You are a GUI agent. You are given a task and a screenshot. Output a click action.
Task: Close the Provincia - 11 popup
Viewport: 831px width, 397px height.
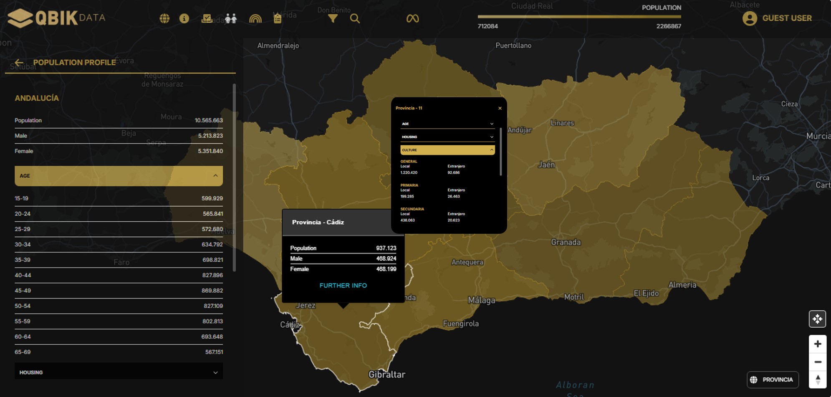click(x=500, y=108)
